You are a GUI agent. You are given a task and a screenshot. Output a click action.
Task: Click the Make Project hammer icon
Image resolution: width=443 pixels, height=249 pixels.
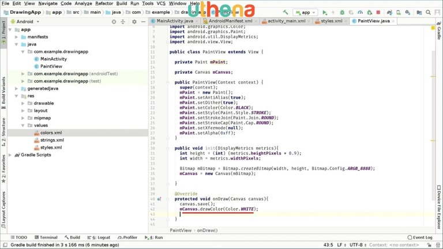[285, 12]
